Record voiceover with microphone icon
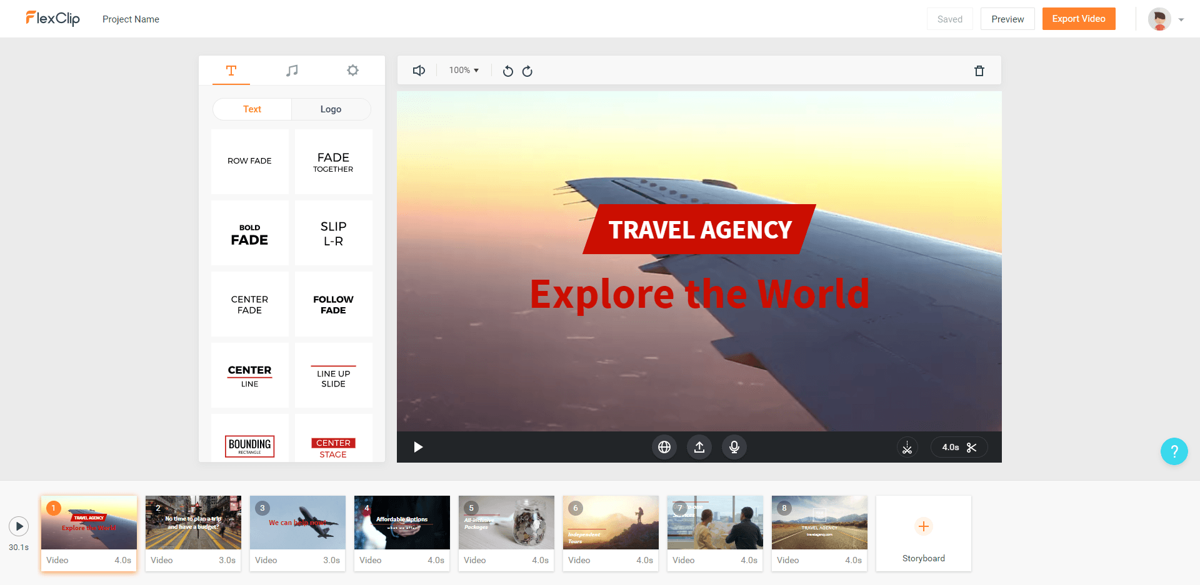The height and width of the screenshot is (585, 1200). (x=734, y=447)
